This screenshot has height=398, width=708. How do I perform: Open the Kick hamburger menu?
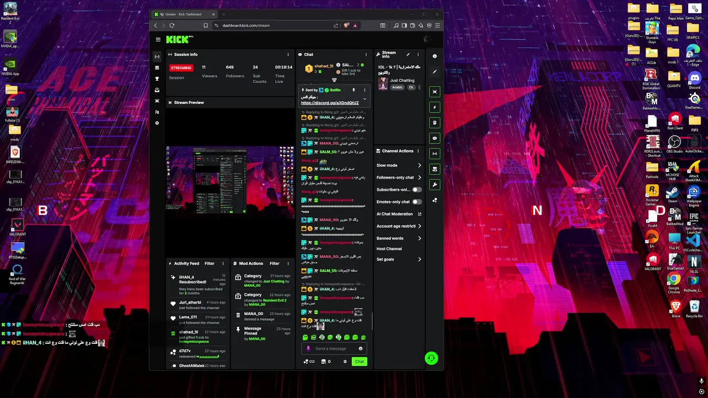tap(158, 39)
